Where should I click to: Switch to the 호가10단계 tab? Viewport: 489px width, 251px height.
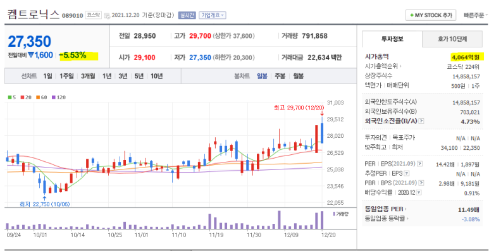coord(452,39)
